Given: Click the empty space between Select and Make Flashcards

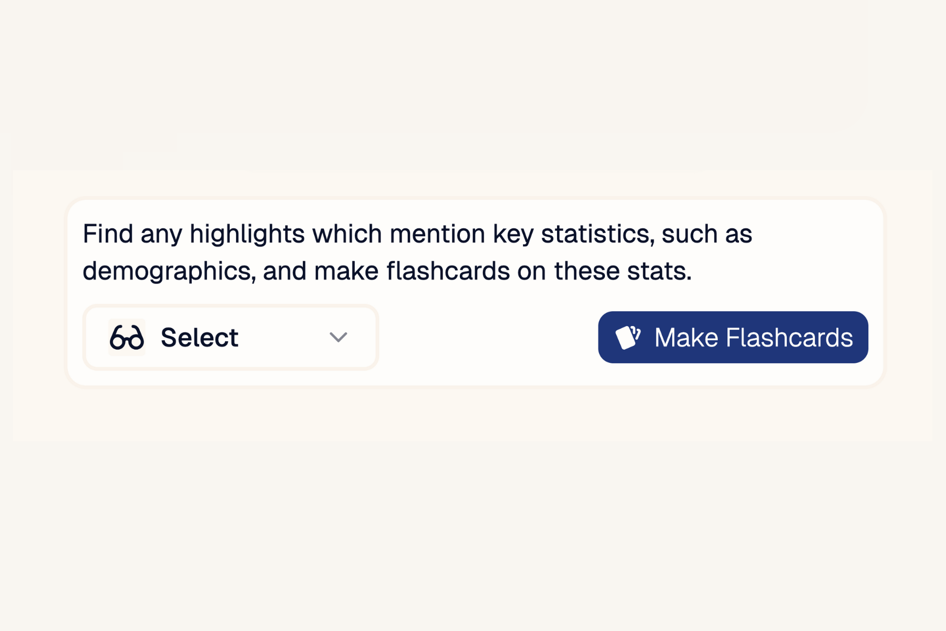Looking at the screenshot, I should point(488,337).
